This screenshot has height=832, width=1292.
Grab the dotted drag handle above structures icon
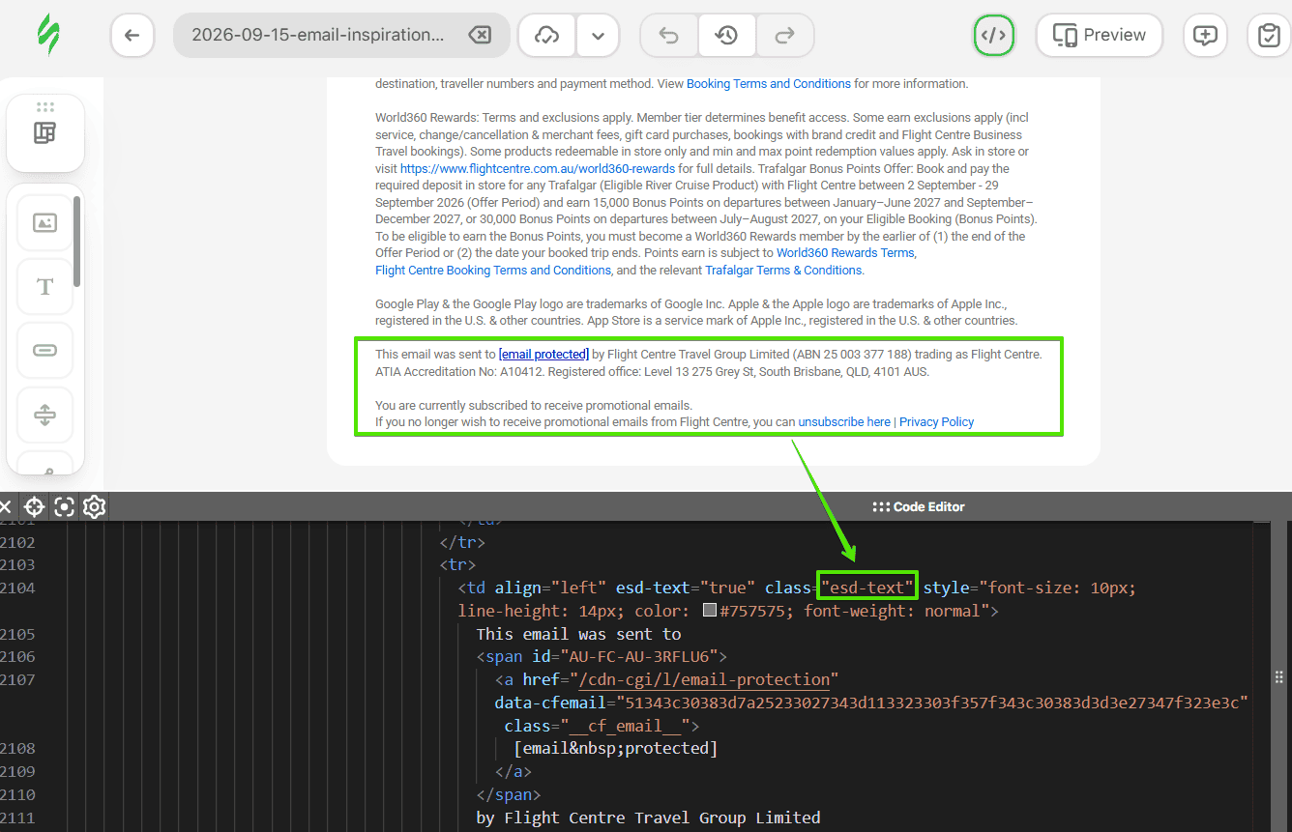click(45, 106)
